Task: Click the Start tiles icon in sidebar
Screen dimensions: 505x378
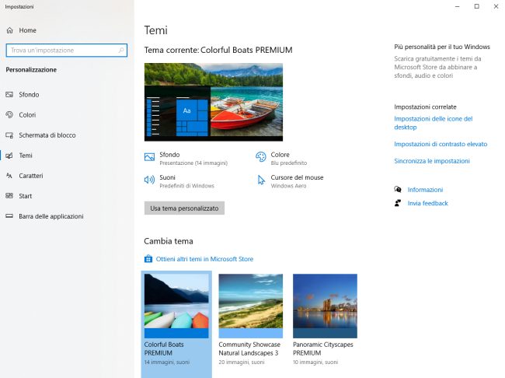Action: 9,196
